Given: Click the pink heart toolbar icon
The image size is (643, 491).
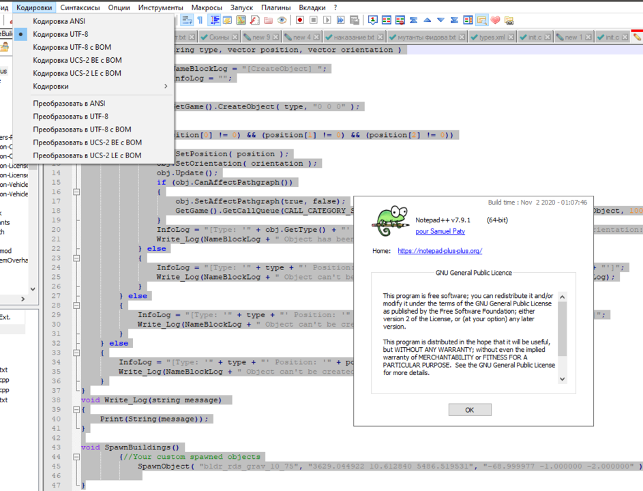Looking at the screenshot, I should pyautogui.click(x=495, y=20).
